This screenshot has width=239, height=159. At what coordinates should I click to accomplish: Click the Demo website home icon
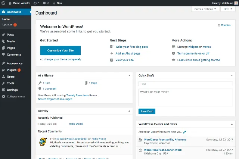[10, 3]
